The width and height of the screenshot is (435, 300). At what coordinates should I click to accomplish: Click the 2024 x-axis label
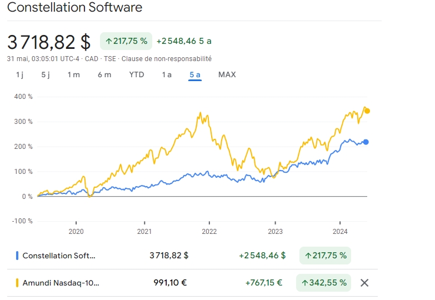[x=340, y=232]
